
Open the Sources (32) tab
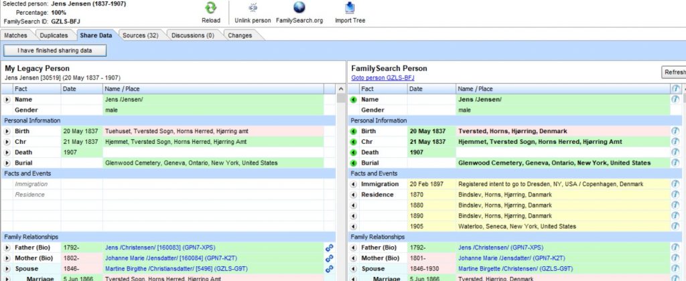coord(140,35)
